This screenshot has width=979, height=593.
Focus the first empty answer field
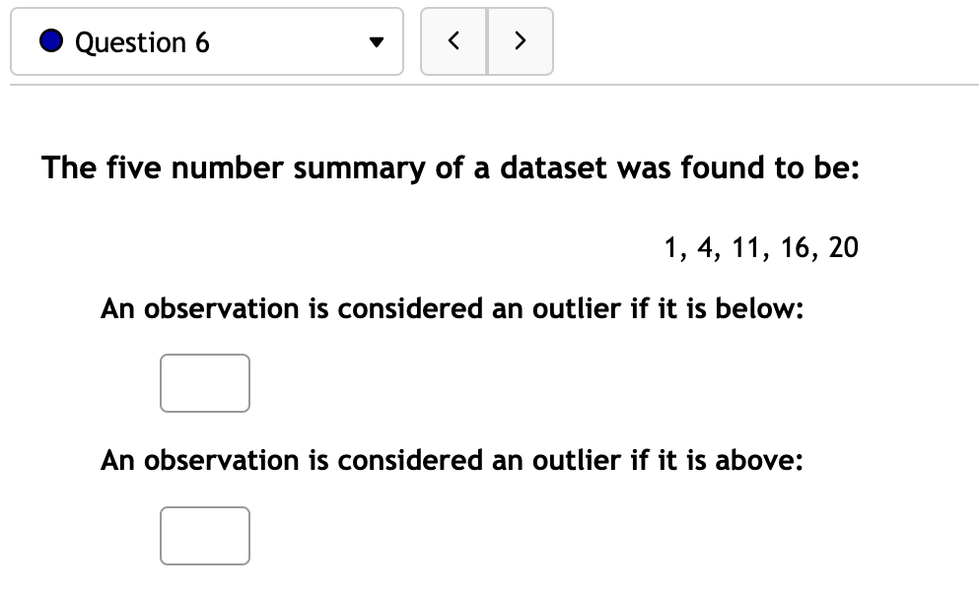[x=204, y=382]
